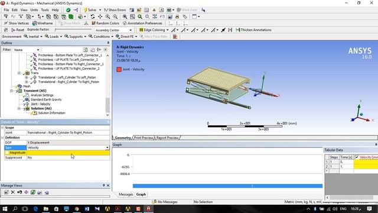Screen dimensions: 378x213
Task: Open the File menu
Action: [x=6, y=10]
